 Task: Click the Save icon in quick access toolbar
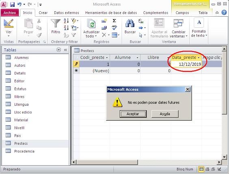(12, 4)
